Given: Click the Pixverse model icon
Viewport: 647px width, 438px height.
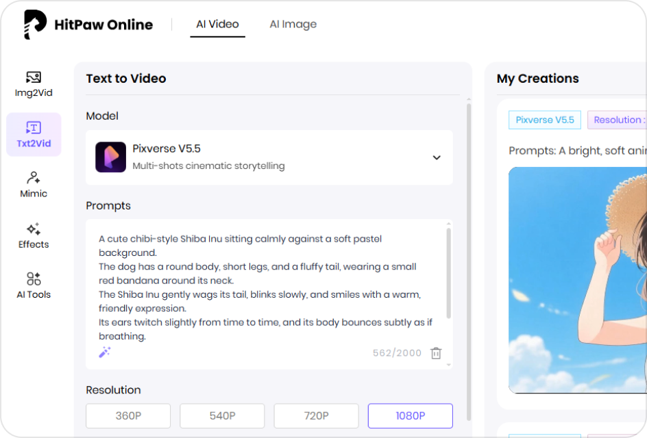Looking at the screenshot, I should (x=110, y=157).
